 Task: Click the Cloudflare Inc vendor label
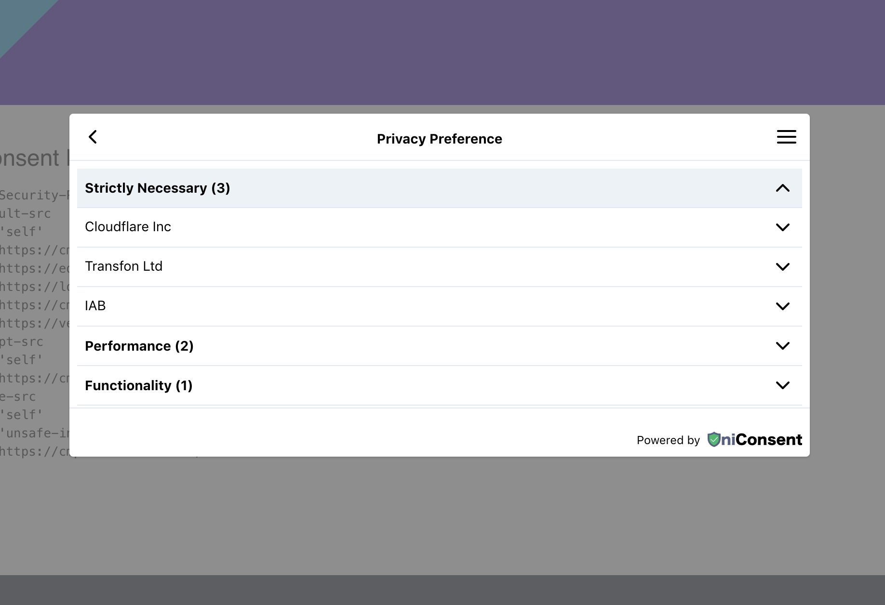pos(128,227)
